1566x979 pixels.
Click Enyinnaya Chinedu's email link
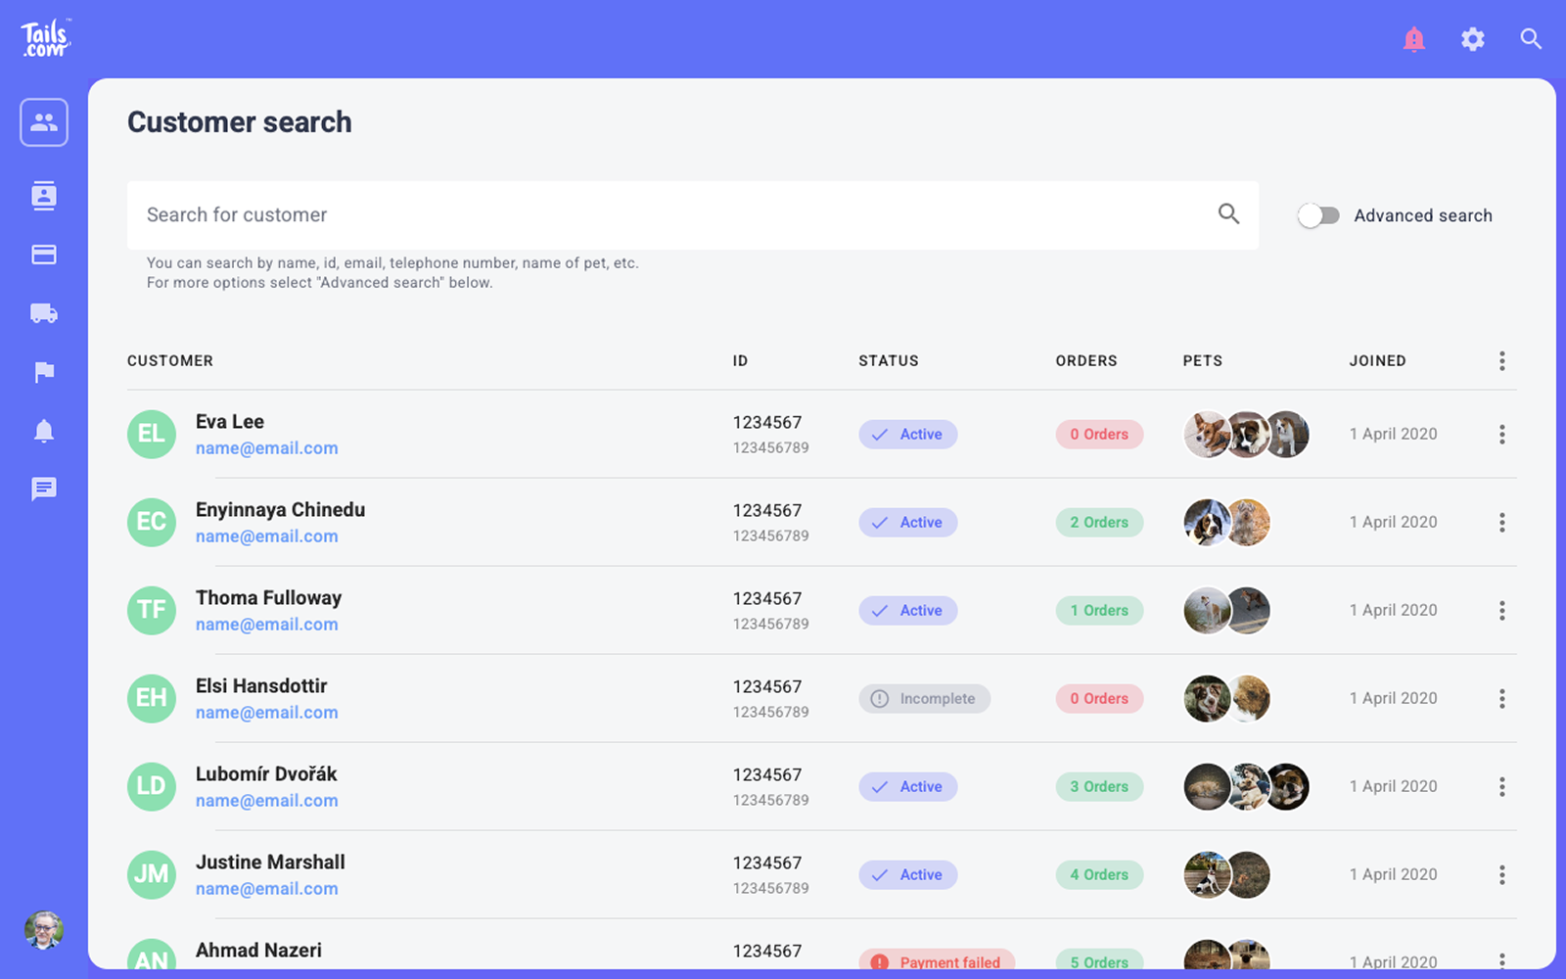point(266,536)
